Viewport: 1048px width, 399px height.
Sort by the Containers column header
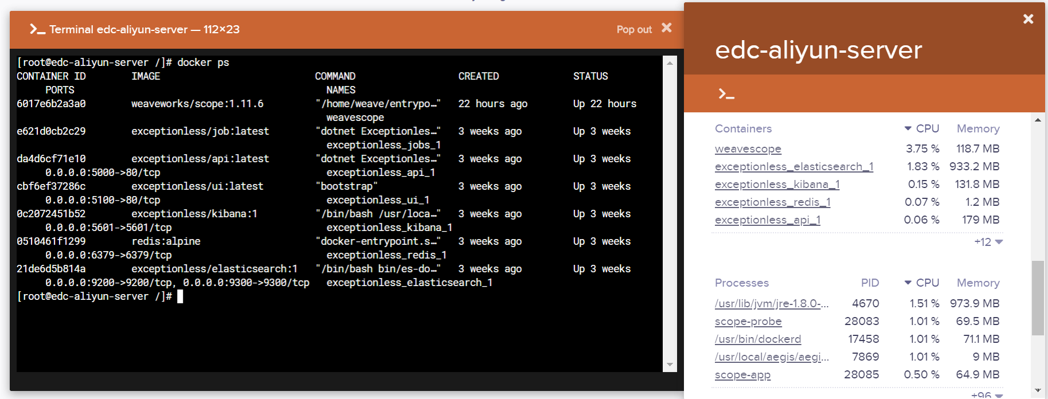[743, 128]
